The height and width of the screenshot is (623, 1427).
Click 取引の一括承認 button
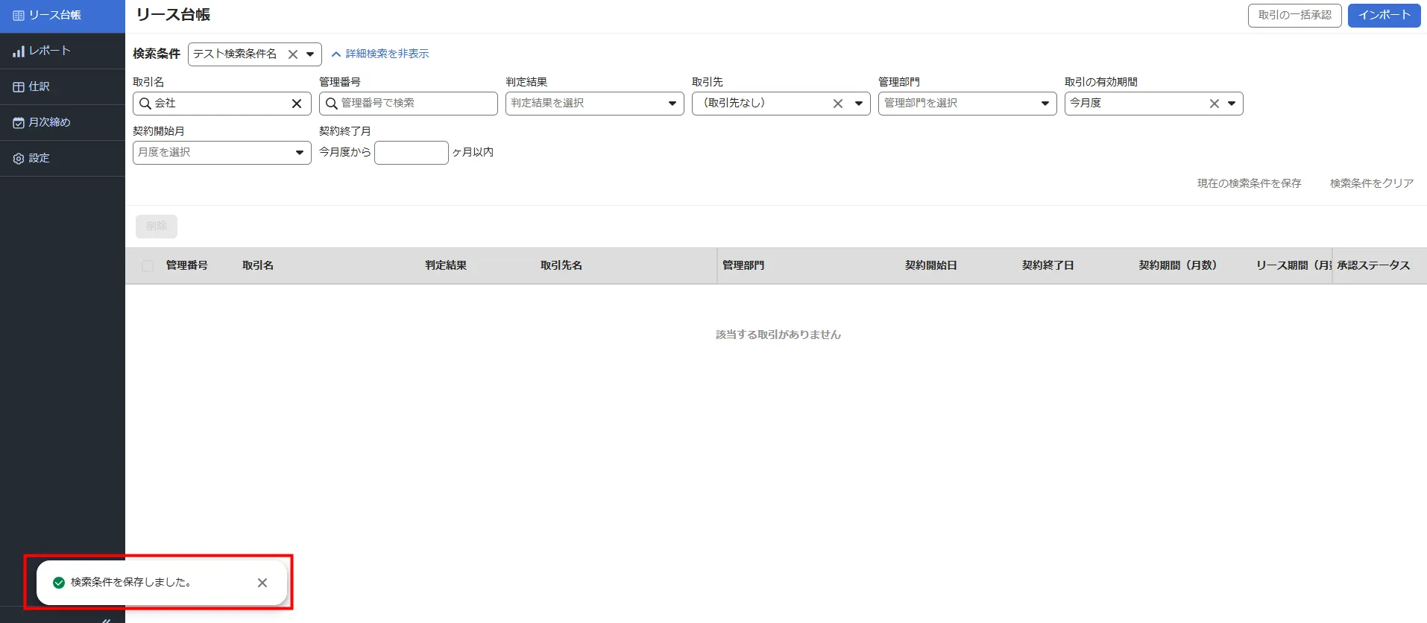click(1294, 15)
